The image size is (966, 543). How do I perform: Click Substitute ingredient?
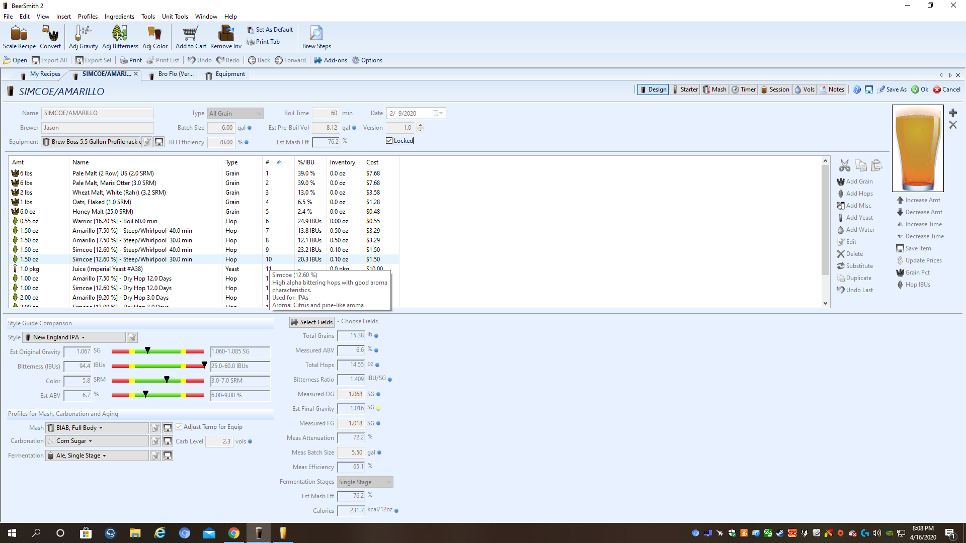[x=855, y=266]
